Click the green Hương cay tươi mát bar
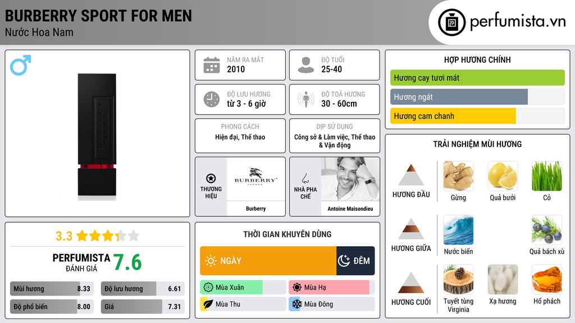 (x=477, y=78)
